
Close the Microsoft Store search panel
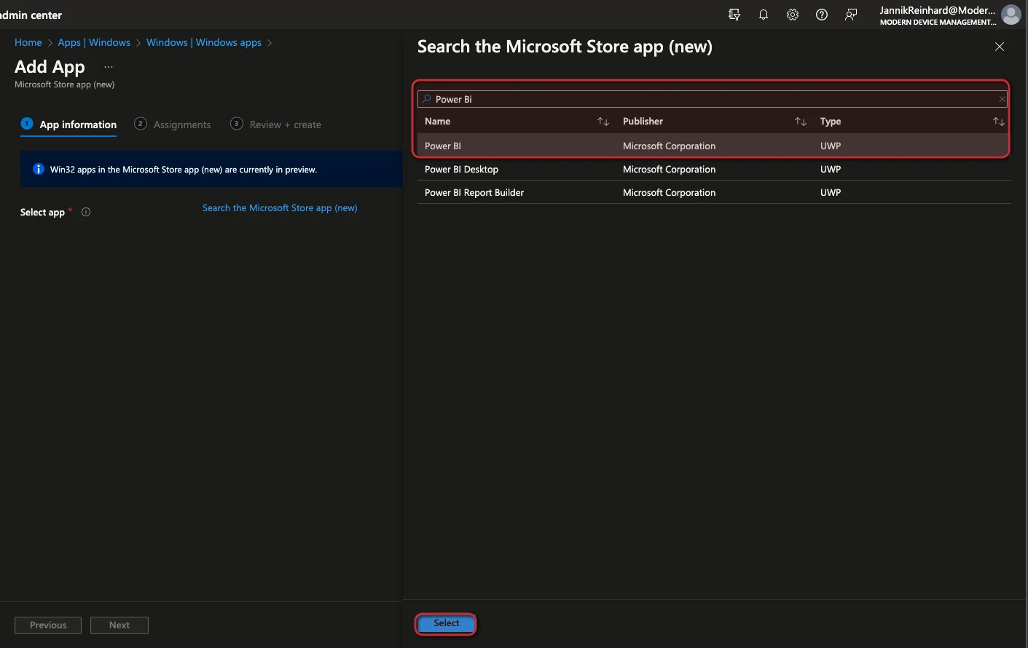click(x=1000, y=47)
